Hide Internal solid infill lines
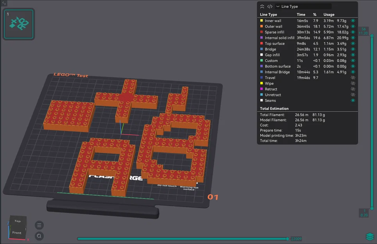 353,38
